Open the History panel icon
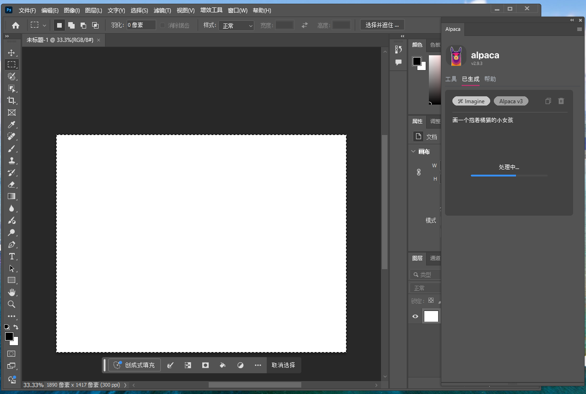The height and width of the screenshot is (394, 586). click(398, 50)
